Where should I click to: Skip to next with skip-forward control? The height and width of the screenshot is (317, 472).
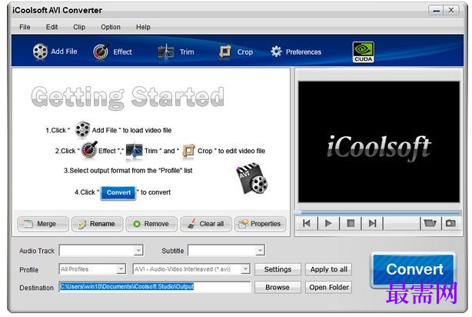(x=372, y=223)
